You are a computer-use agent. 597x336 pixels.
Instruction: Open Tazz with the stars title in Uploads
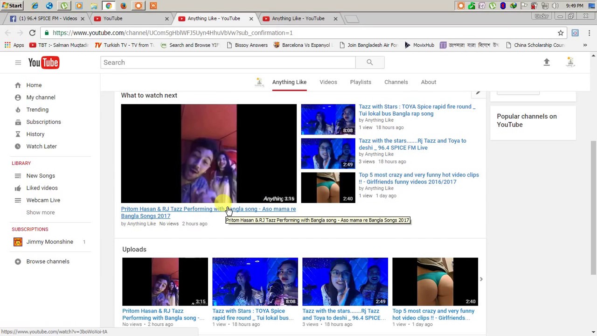tap(344, 315)
